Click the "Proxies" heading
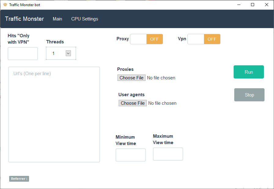 point(125,69)
